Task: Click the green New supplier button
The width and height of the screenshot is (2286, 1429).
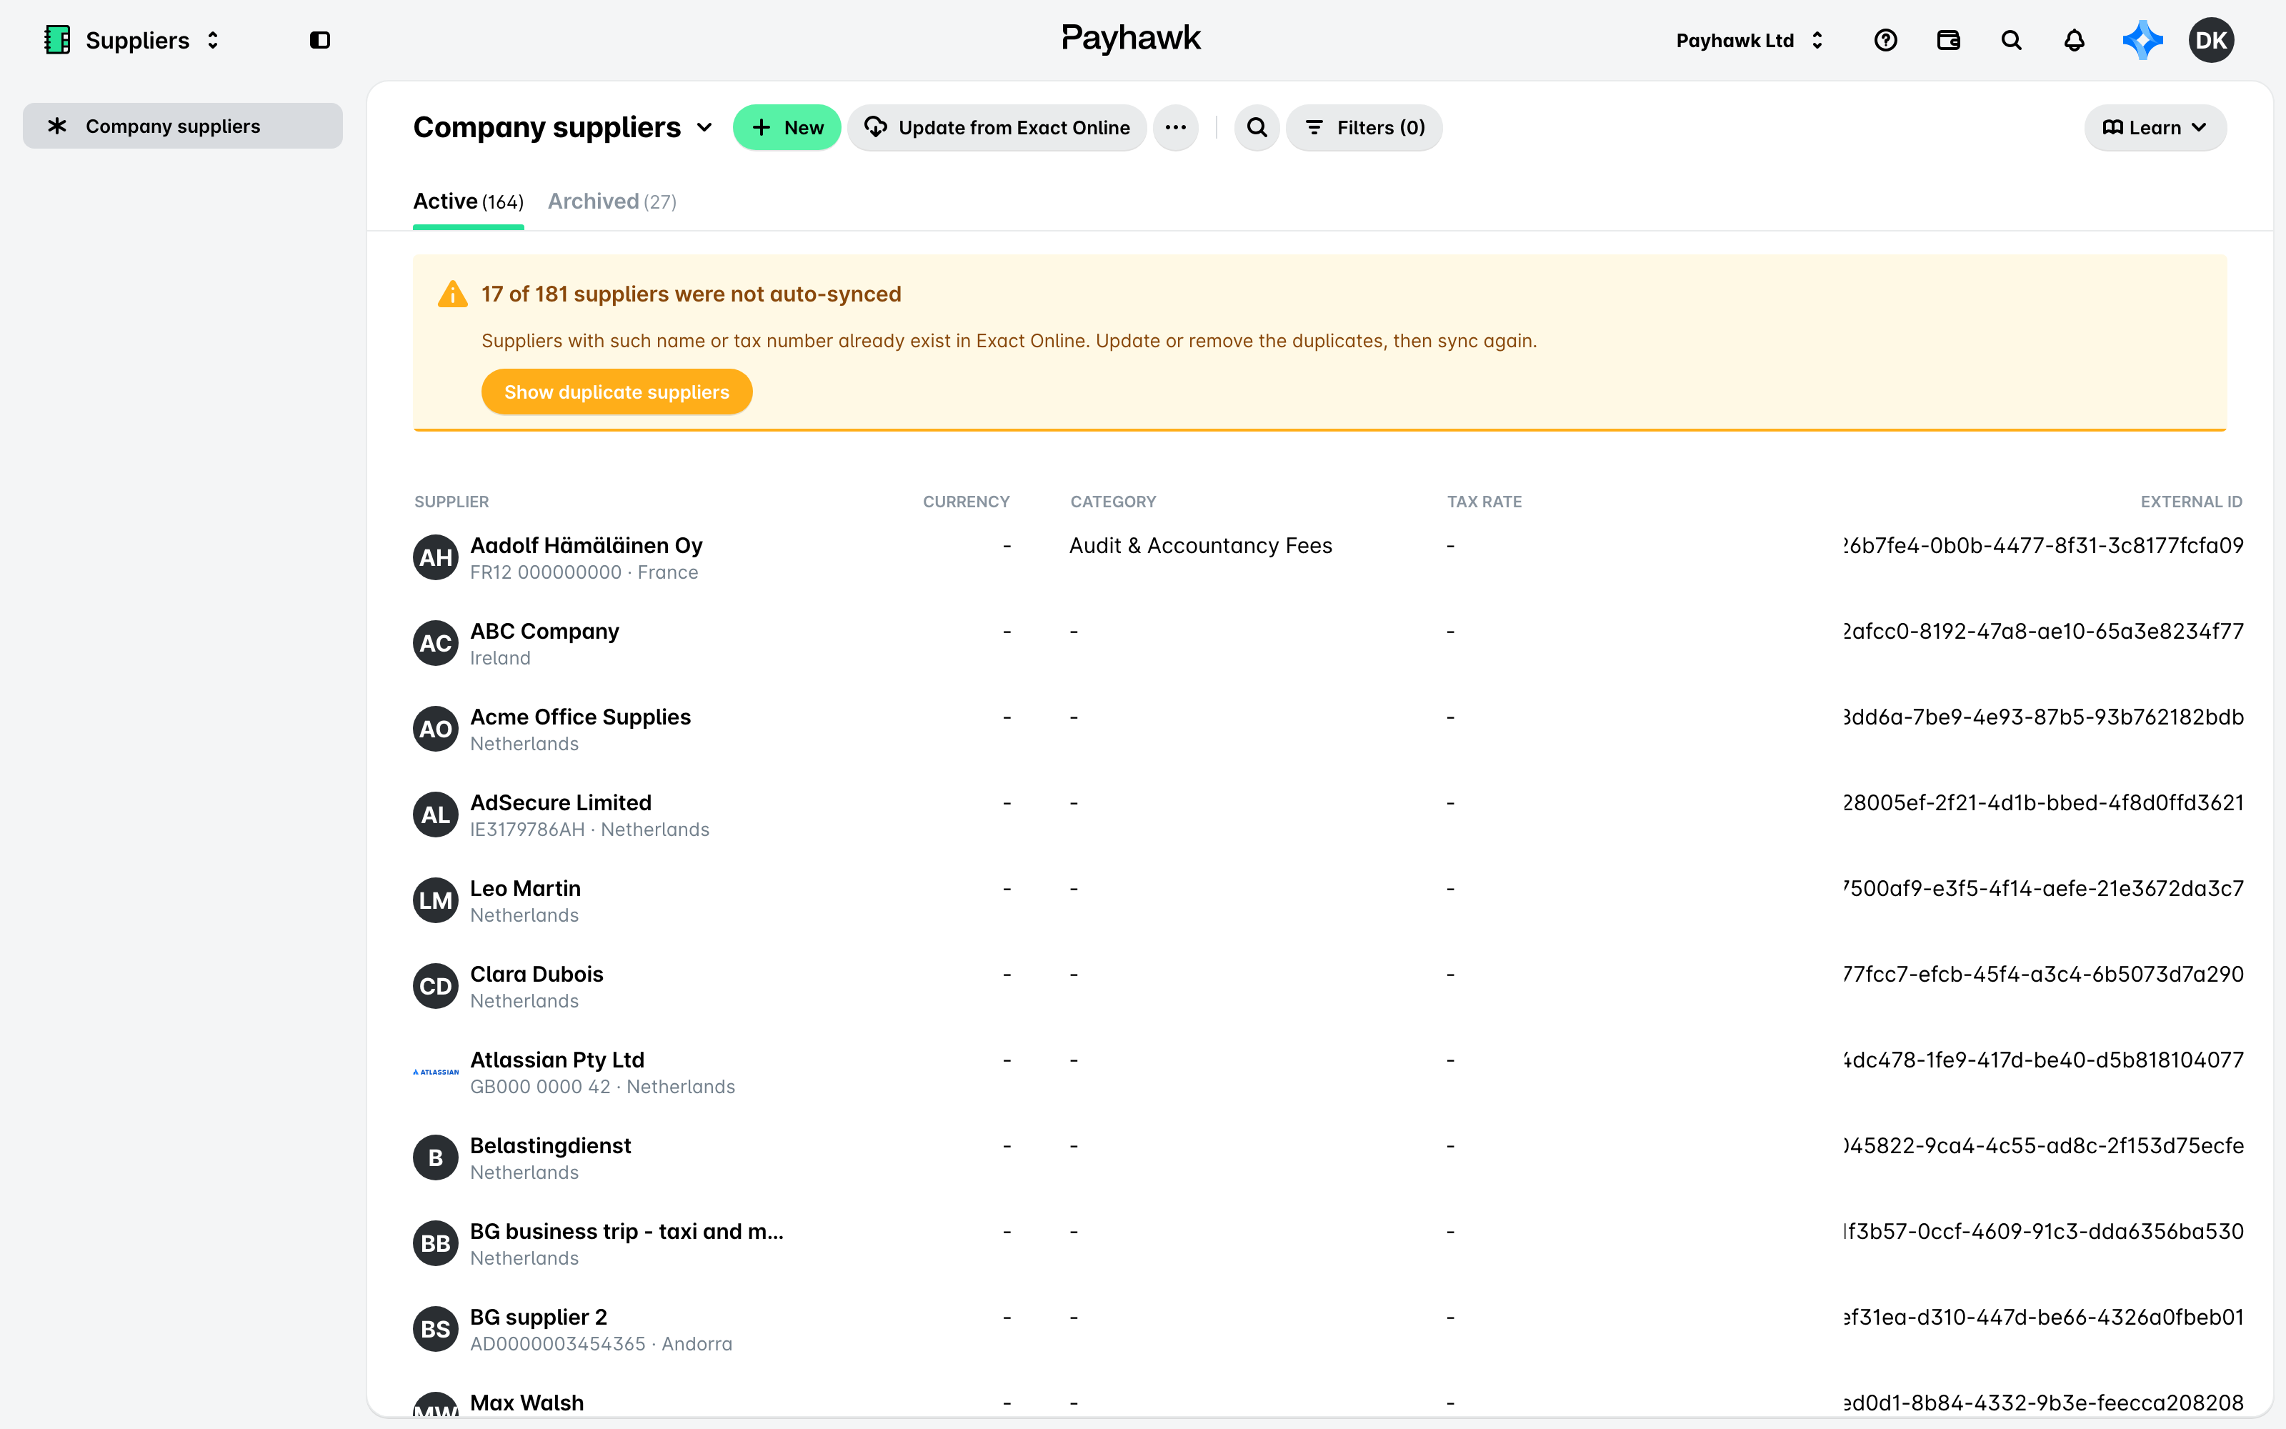Action: 787,128
